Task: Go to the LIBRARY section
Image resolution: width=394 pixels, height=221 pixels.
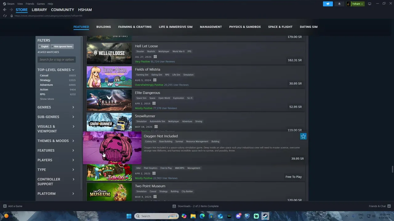Action: [39, 10]
